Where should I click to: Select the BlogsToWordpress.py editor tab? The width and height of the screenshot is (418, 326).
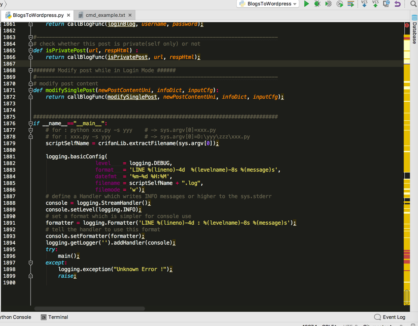(x=38, y=15)
